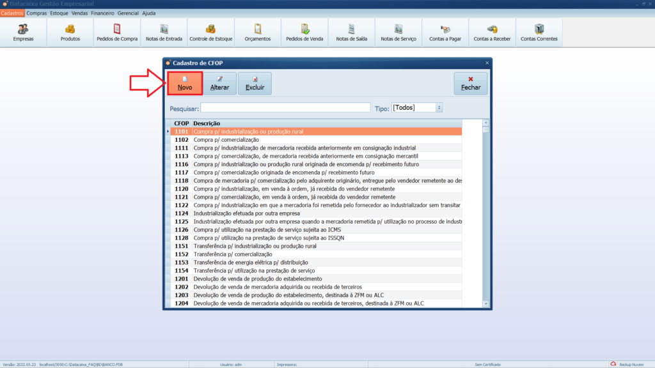Open Notas de Serviço
The width and height of the screenshot is (655, 368).
click(399, 32)
